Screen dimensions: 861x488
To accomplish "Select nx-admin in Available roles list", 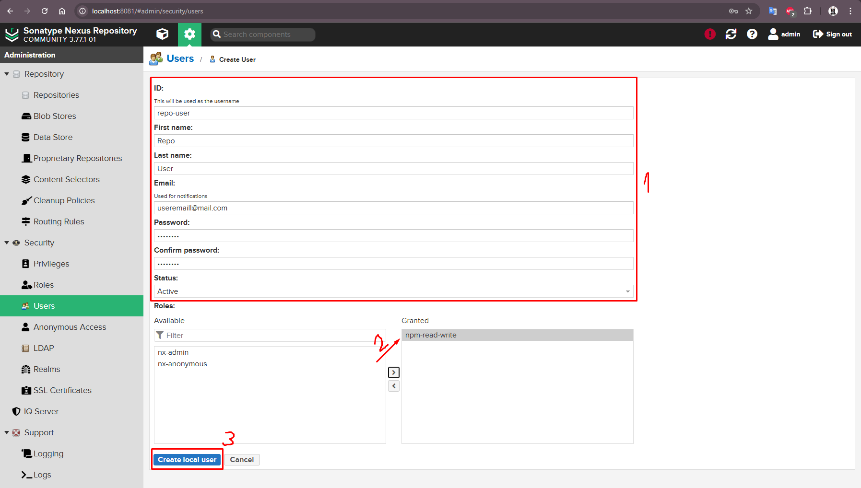I will [173, 352].
